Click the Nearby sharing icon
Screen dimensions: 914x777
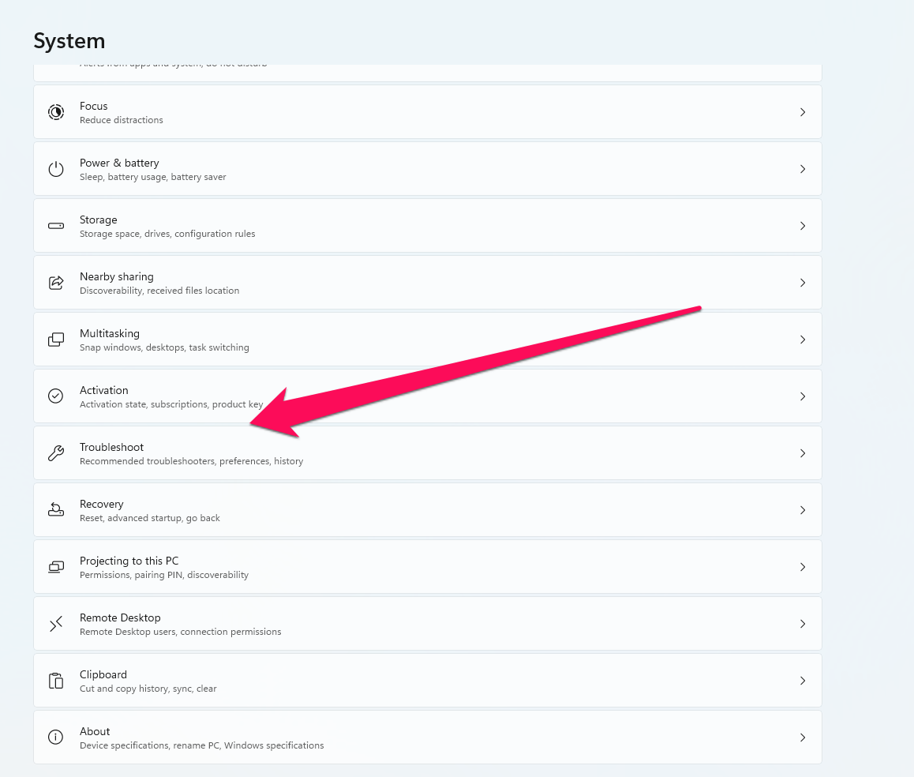[x=56, y=283]
